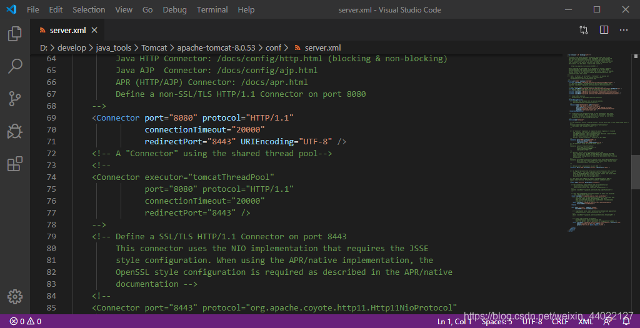The width and height of the screenshot is (640, 328).
Task: Click the shared thread pool comment line 72
Action: 212,154
